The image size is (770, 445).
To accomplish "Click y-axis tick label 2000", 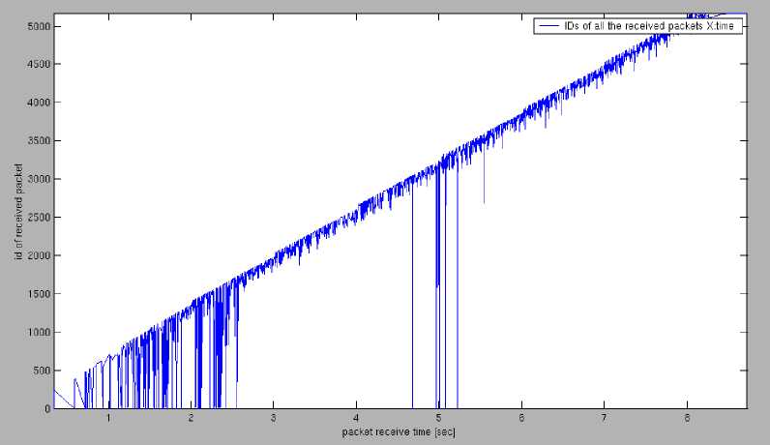I will 39,256.
